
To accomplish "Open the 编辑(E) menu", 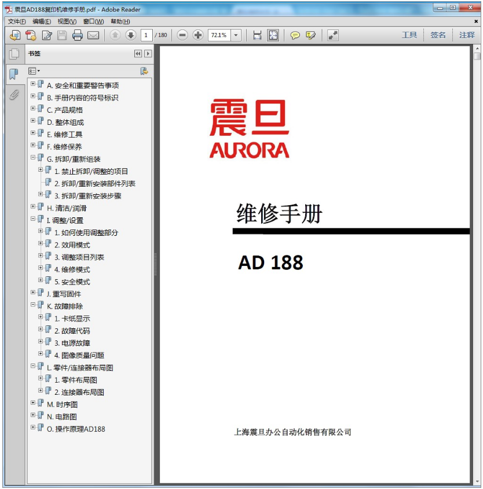I will 42,21.
